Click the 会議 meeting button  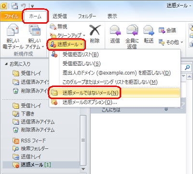point(167,30)
